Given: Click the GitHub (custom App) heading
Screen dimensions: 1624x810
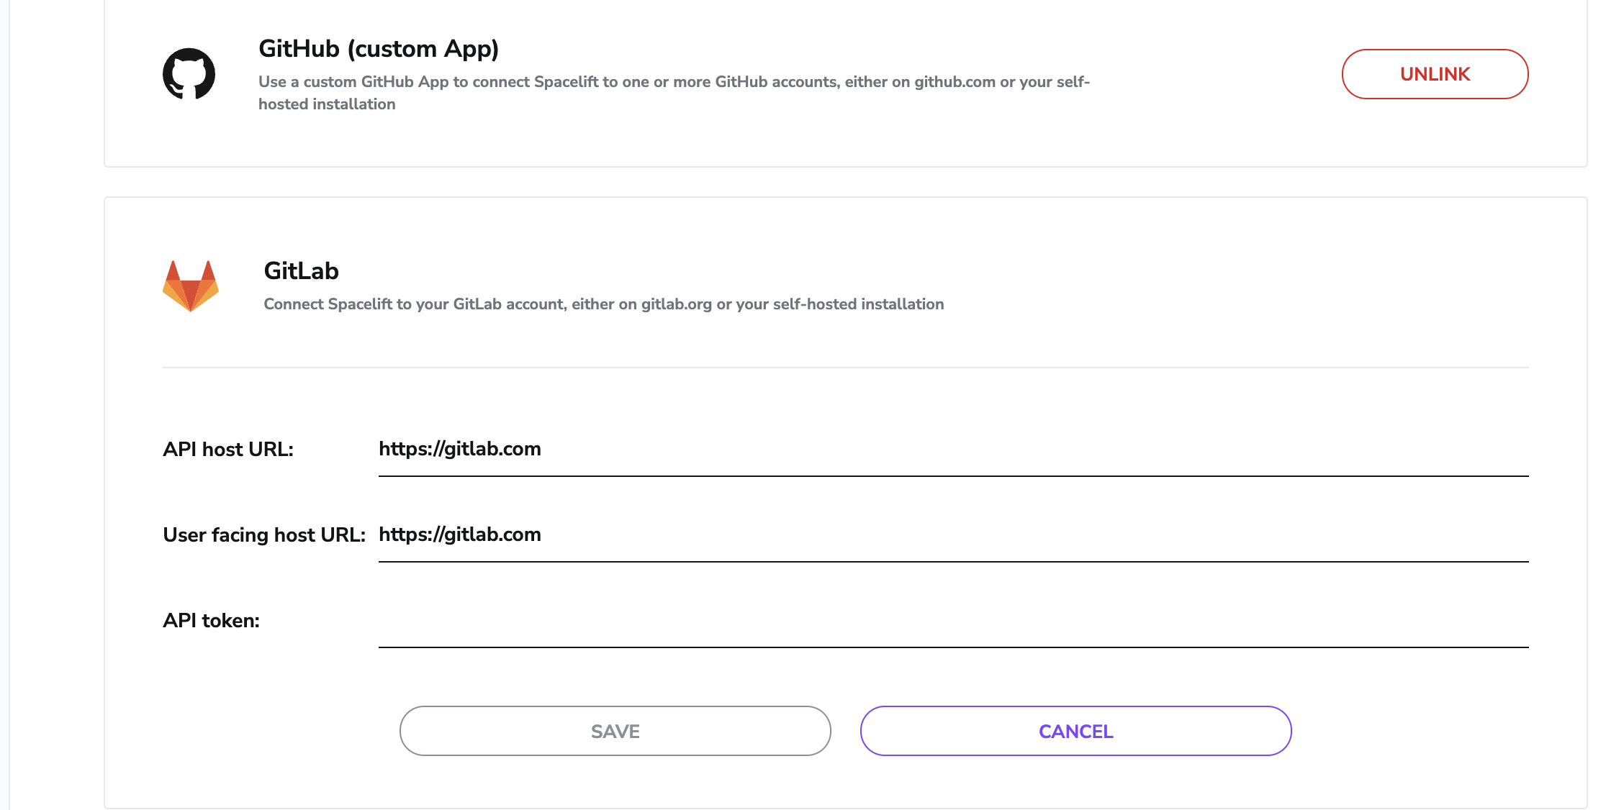Looking at the screenshot, I should click(x=379, y=49).
